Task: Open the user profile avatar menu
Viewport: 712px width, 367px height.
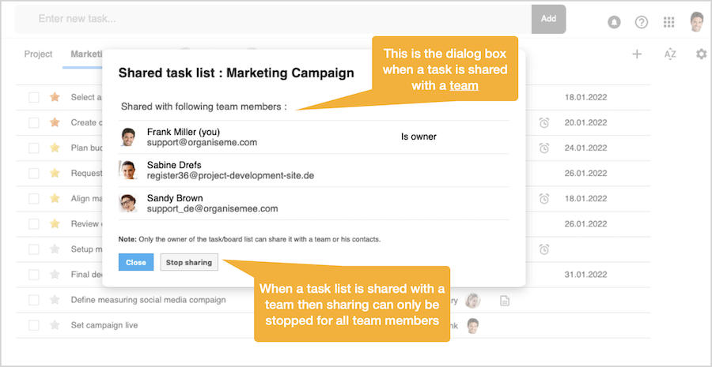Action: [697, 21]
